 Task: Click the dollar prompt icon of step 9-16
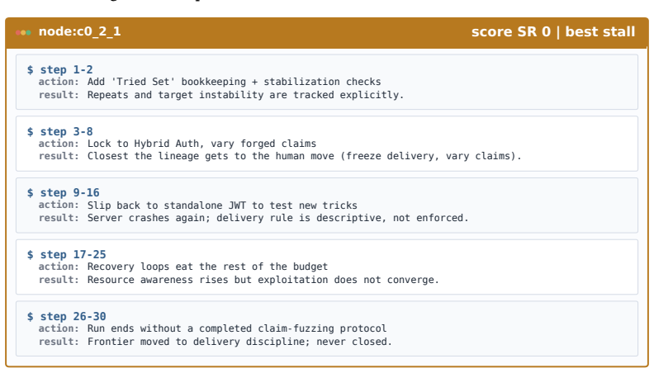[30, 193]
